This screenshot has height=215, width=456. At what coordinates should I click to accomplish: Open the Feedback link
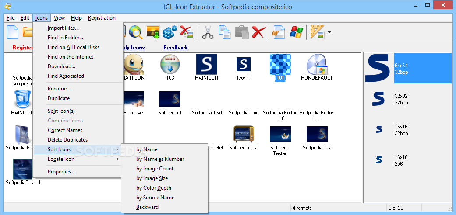[176, 48]
